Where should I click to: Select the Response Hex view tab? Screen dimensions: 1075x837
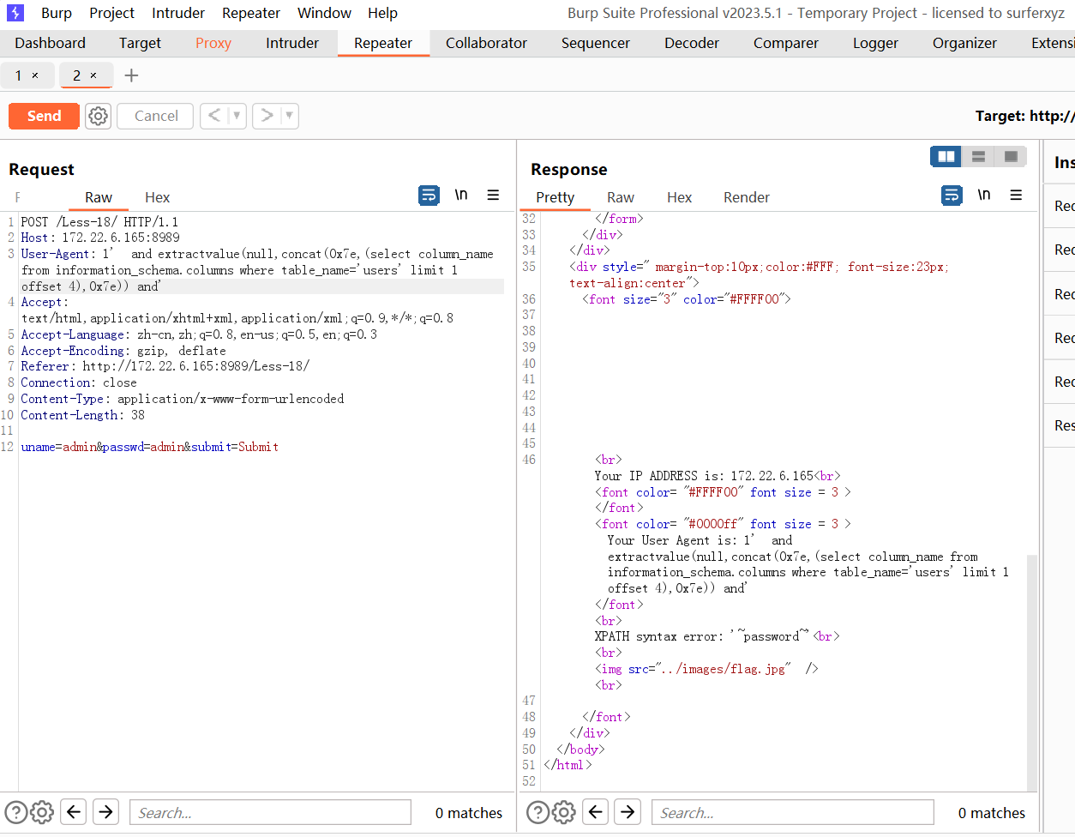click(x=679, y=197)
